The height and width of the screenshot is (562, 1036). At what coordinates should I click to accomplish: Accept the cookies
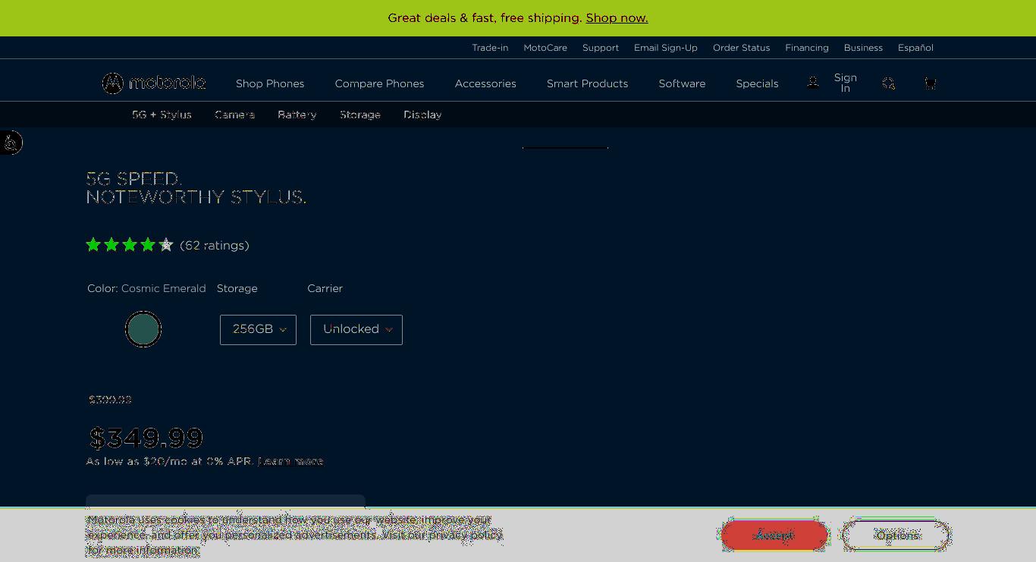click(x=774, y=535)
